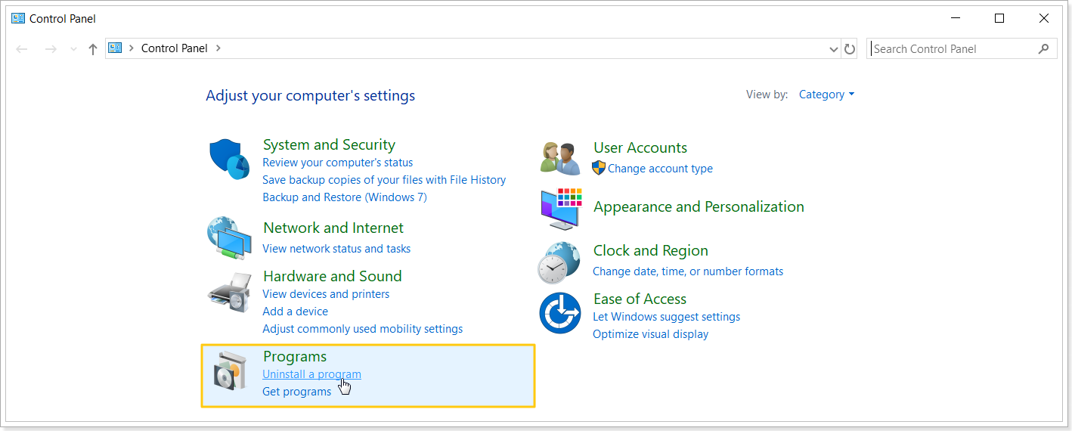Click the Programs disc box icon
This screenshot has height=431, width=1072.
[229, 371]
